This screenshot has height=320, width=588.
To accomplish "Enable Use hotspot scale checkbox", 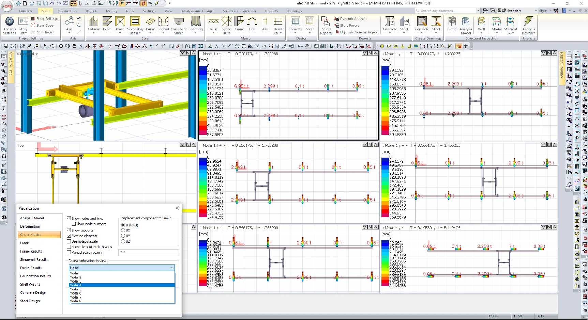I will 69,241.
